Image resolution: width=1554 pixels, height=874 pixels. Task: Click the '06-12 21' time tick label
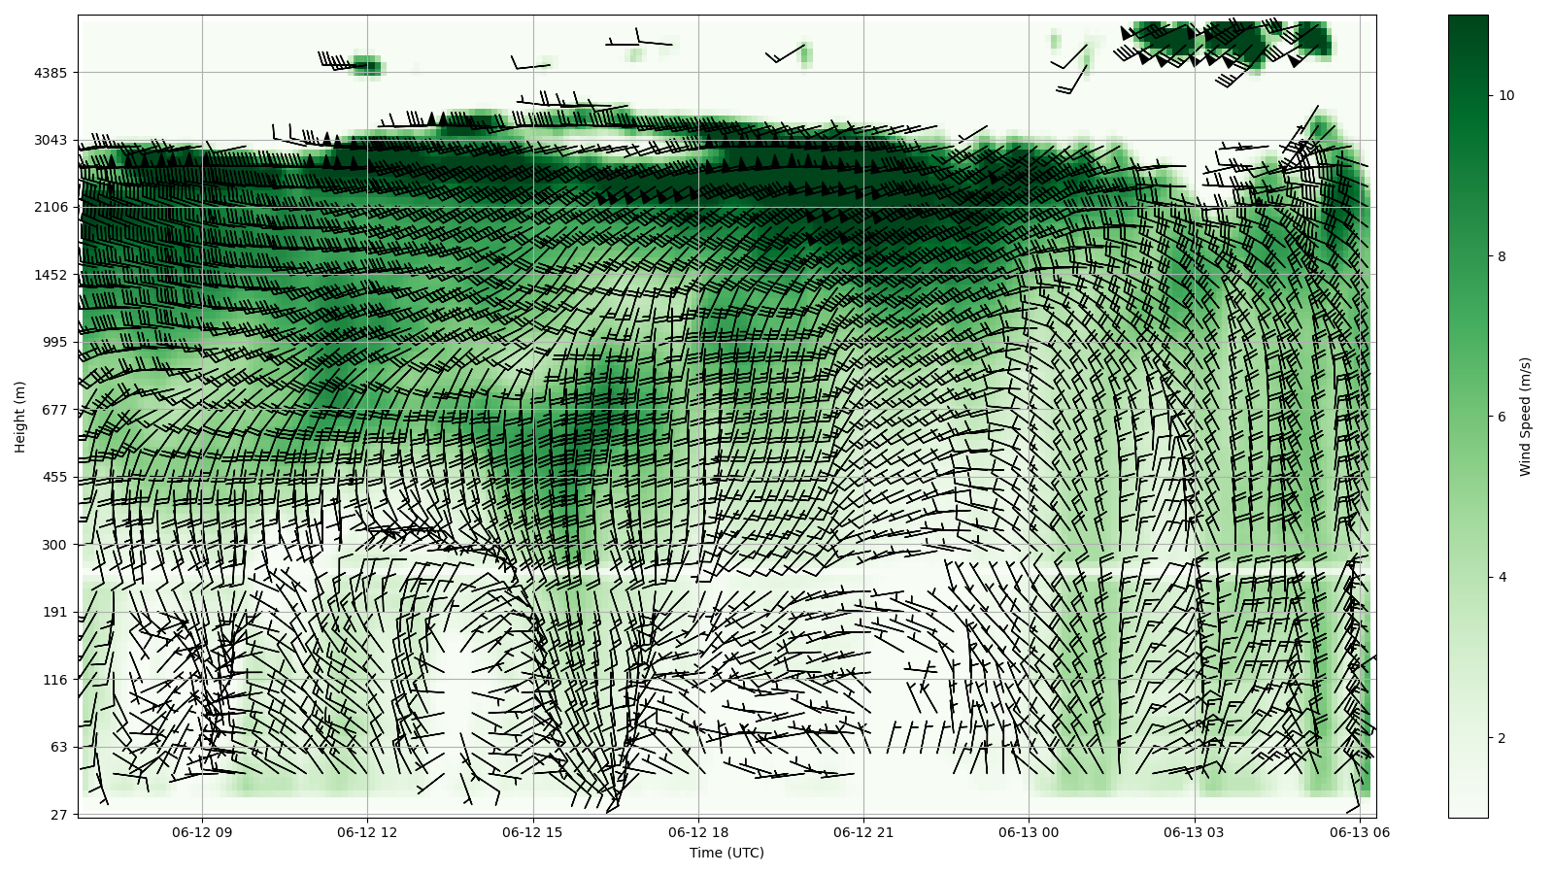(x=863, y=832)
